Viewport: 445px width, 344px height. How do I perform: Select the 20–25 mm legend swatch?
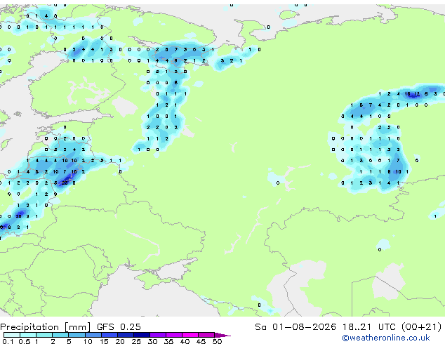(x=125, y=335)
